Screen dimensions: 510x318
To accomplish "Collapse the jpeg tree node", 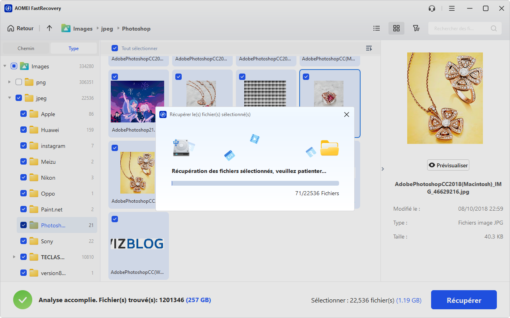I will point(10,98).
